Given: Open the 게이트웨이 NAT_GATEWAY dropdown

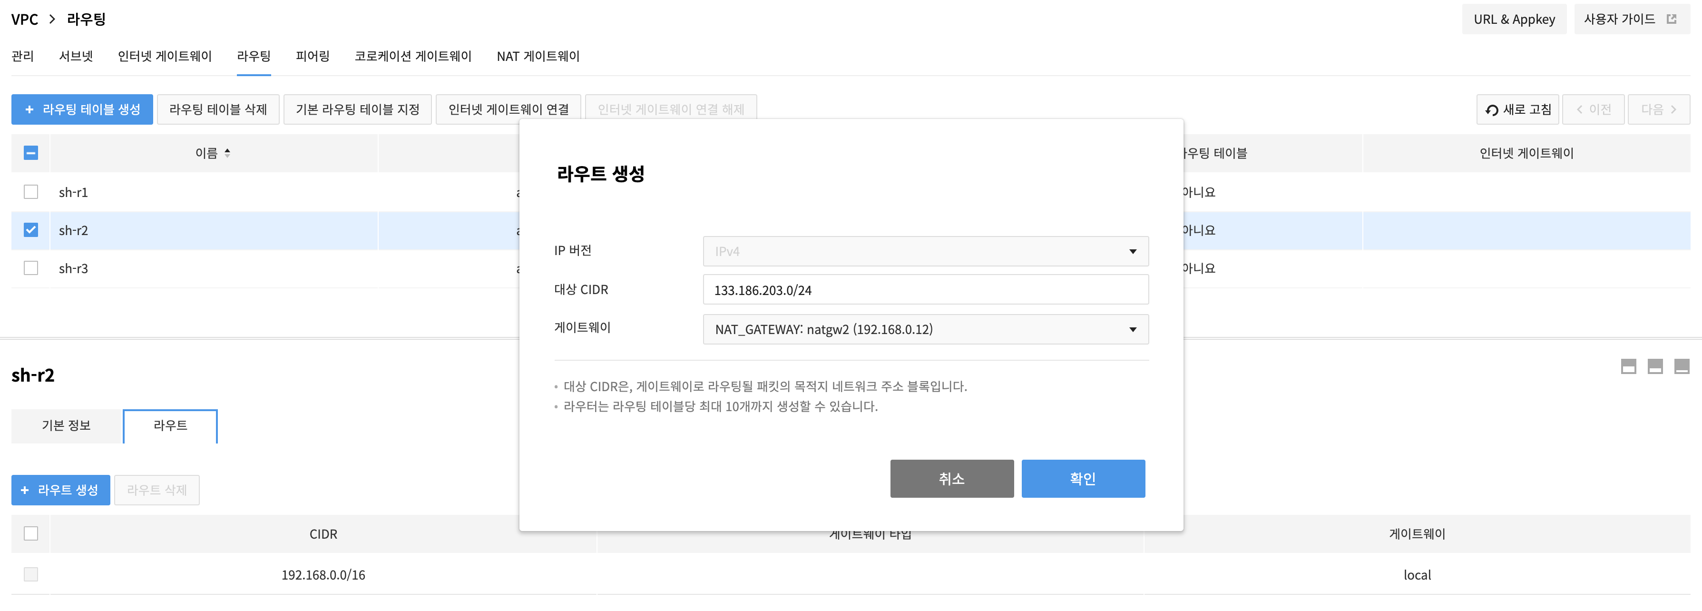Looking at the screenshot, I should coord(926,329).
